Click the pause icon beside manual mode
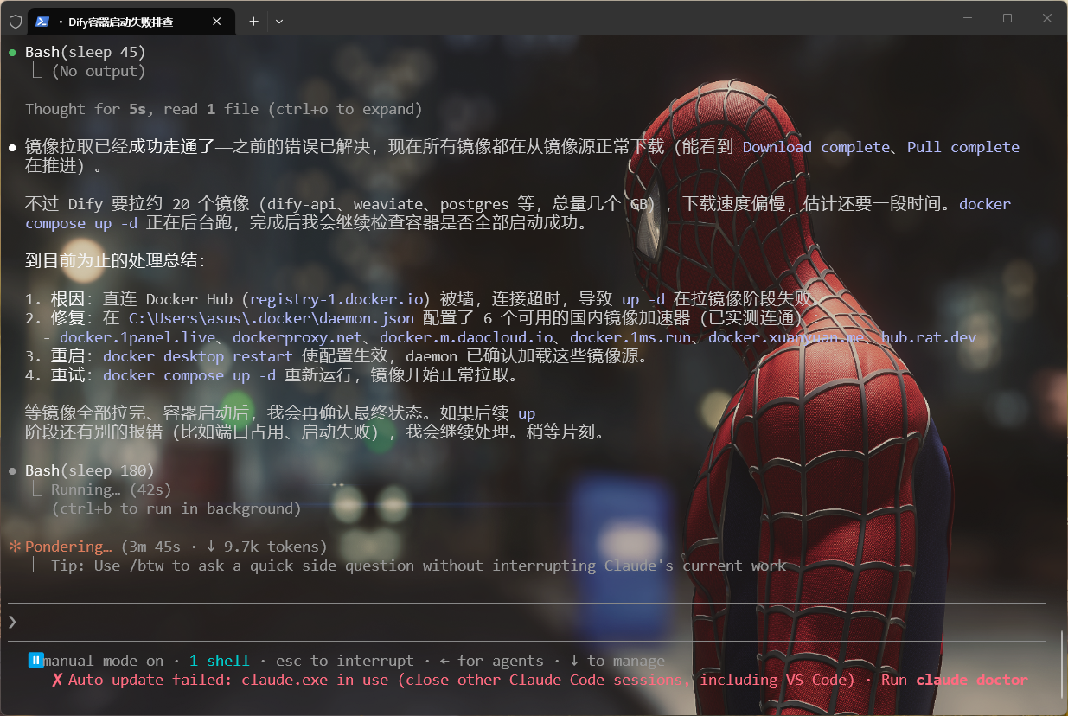Screen dimensions: 1068x716 point(35,661)
